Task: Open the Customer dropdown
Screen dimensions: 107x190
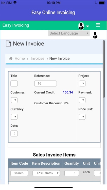Action: [x=14, y=100]
